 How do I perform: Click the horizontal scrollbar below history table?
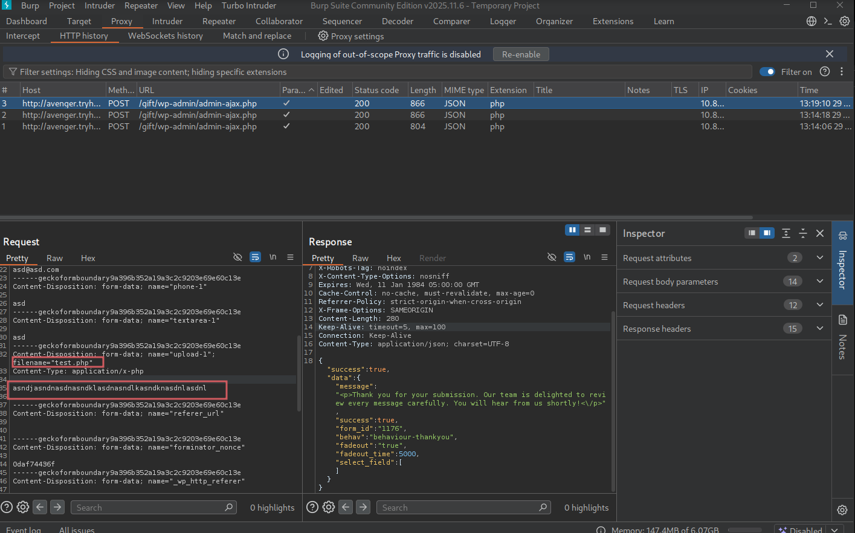tap(376, 218)
